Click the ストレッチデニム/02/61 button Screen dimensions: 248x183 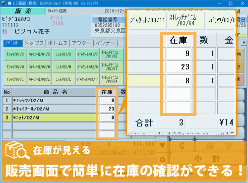[112, 67]
